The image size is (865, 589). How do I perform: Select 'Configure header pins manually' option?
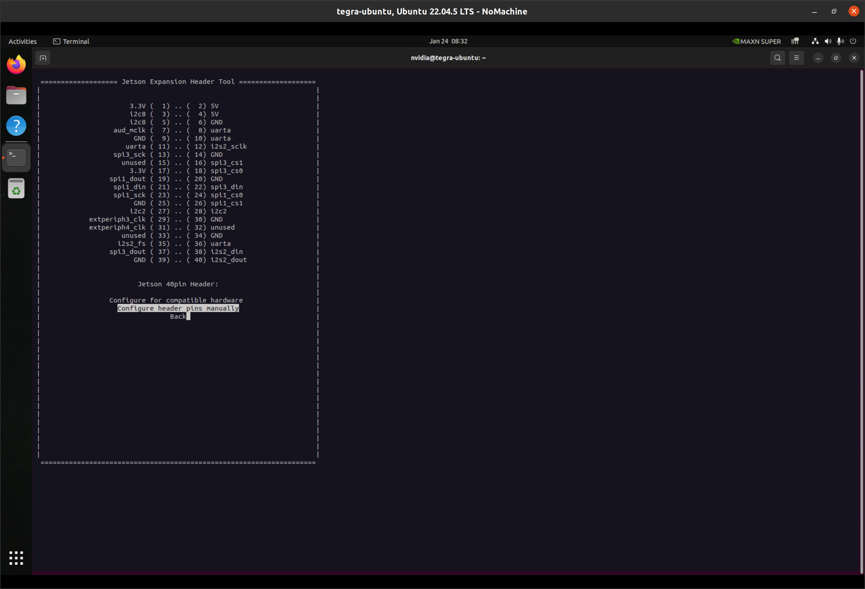pyautogui.click(x=178, y=308)
